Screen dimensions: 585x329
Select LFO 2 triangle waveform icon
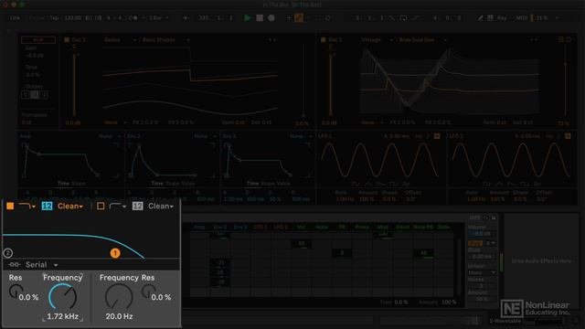[499, 184]
